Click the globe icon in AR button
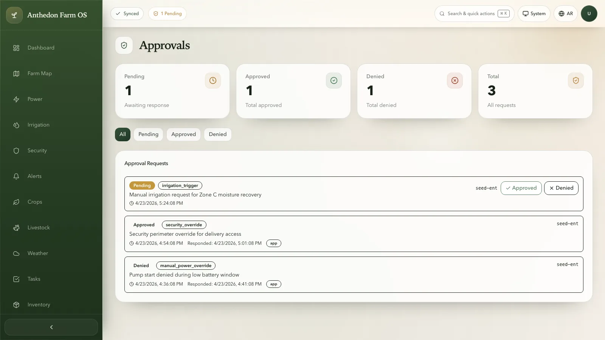This screenshot has height=340, width=605. [x=562, y=14]
